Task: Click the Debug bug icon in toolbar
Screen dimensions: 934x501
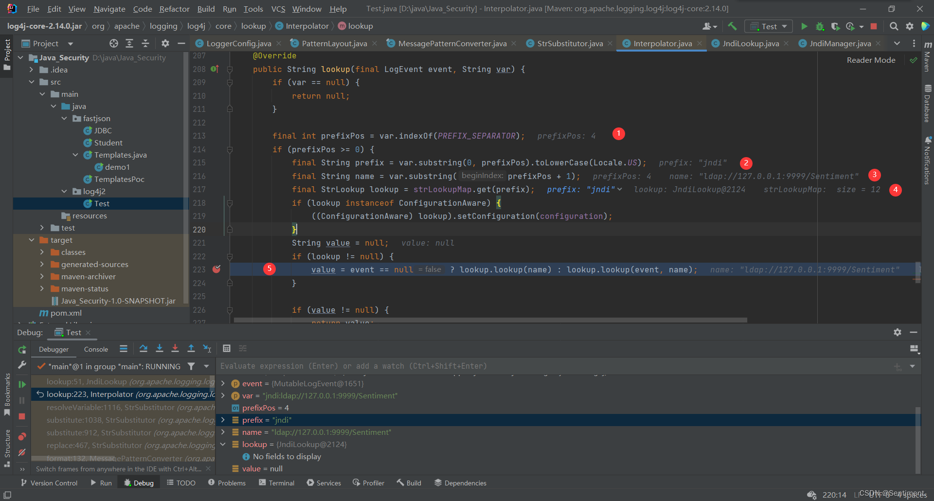Action: pos(820,26)
